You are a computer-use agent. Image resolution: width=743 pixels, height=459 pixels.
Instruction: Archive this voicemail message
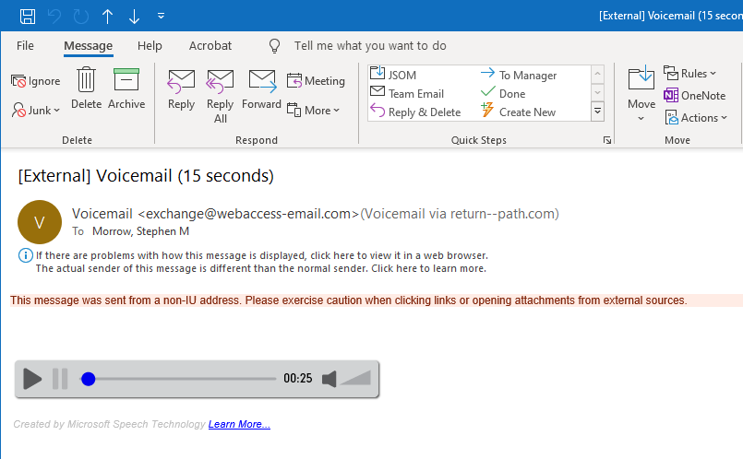(126, 88)
